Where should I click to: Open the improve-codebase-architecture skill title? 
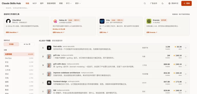click(x=67, y=73)
